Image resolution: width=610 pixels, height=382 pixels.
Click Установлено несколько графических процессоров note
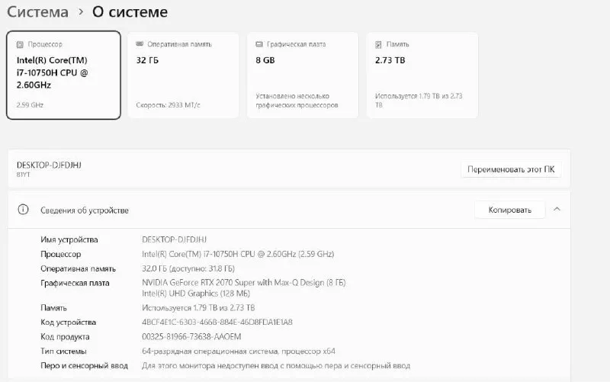tap(297, 101)
